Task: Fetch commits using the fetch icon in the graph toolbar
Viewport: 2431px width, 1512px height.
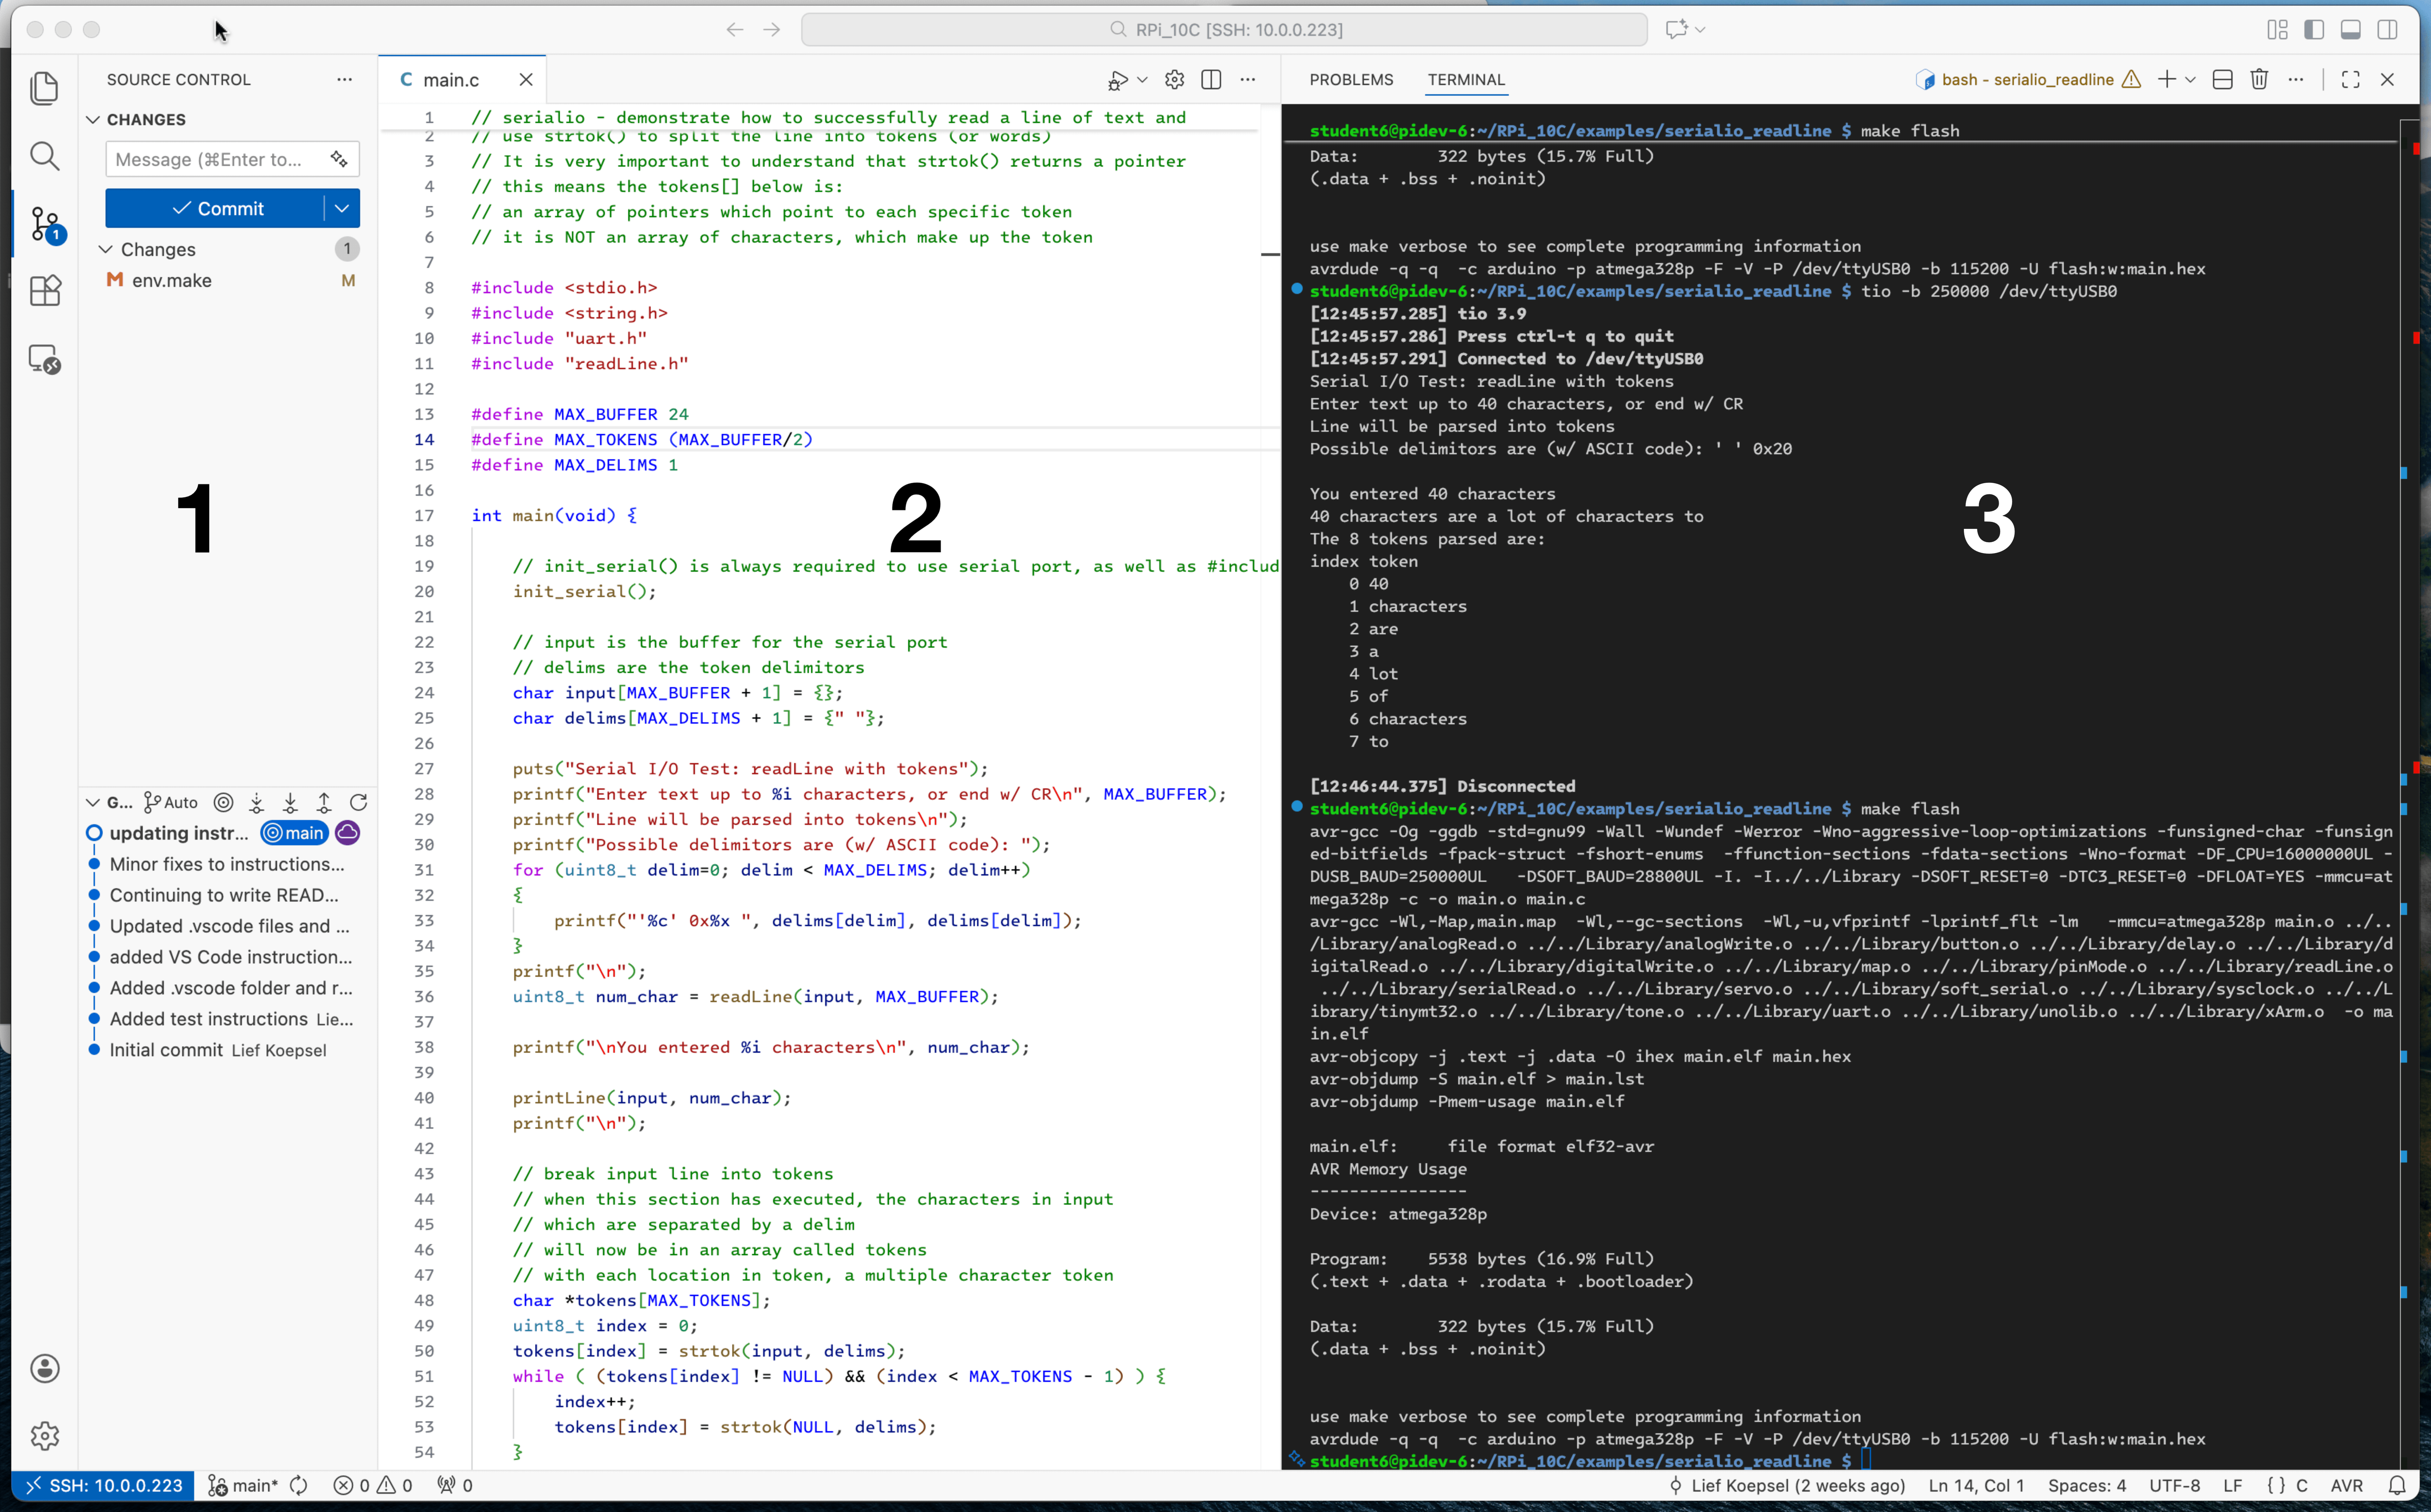Action: 256,802
